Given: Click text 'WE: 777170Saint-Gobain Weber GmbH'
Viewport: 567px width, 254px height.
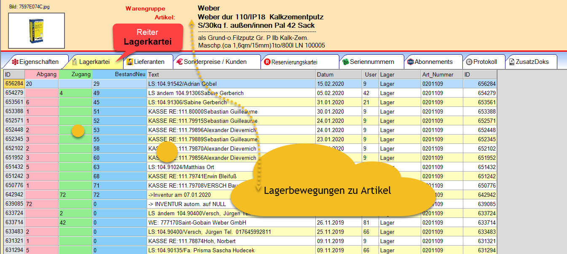Looking at the screenshot, I should click(x=197, y=222).
